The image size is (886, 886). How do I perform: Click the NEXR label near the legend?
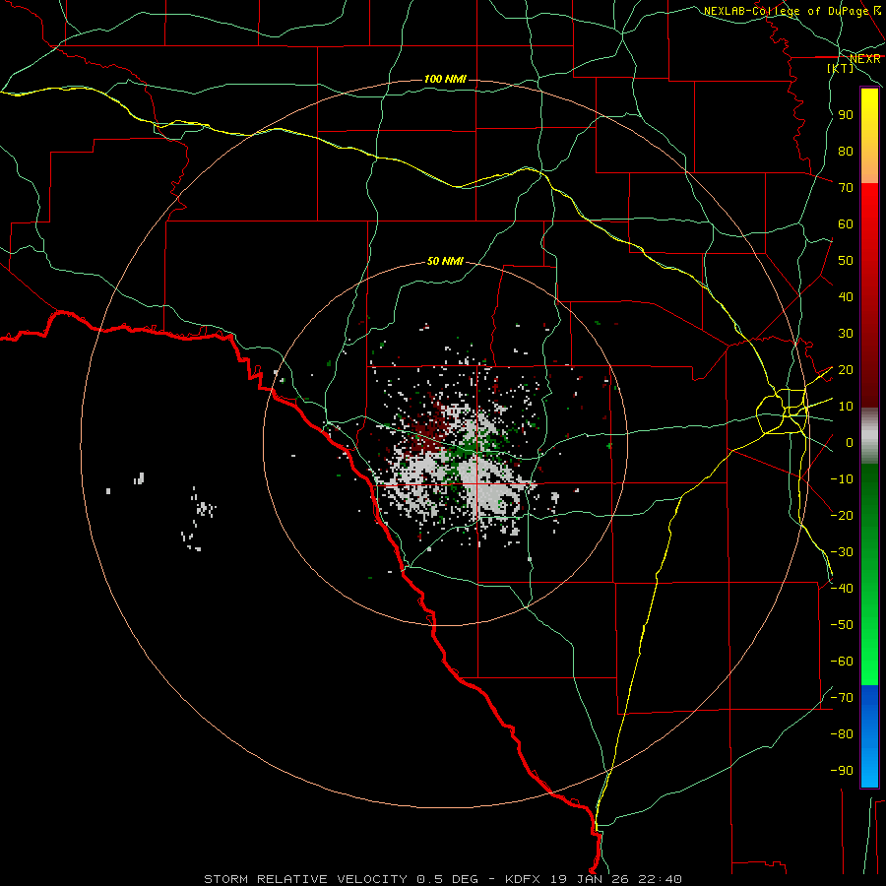pos(864,59)
